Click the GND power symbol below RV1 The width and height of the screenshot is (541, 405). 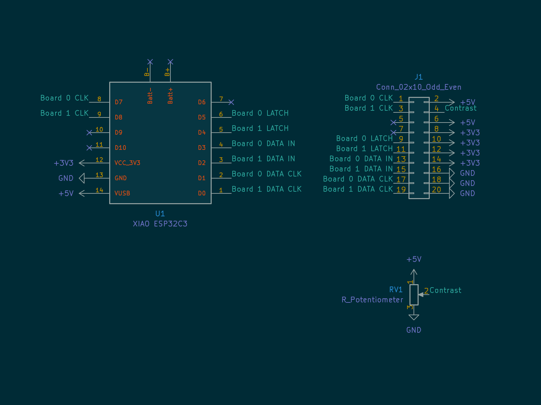coord(414,318)
